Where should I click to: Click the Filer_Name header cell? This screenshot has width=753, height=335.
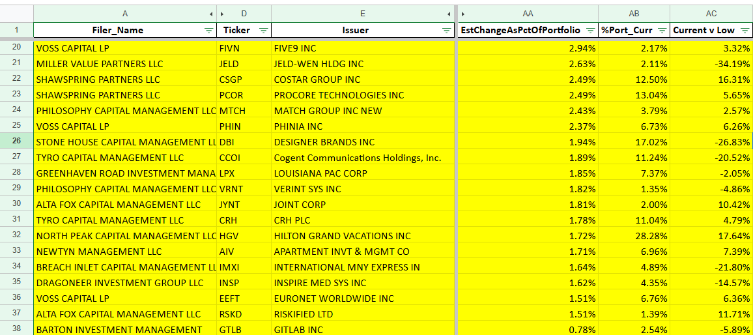125,30
